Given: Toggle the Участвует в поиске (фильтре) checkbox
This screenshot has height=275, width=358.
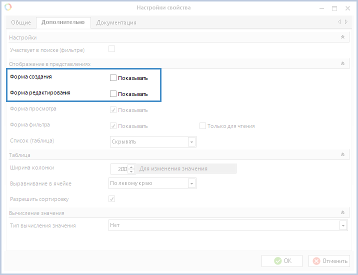Looking at the screenshot, I should [112, 49].
